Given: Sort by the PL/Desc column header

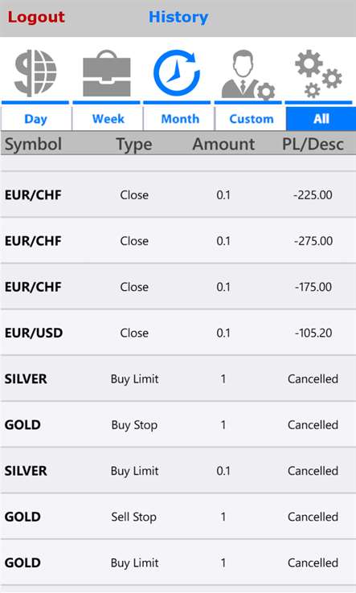Looking at the screenshot, I should (x=313, y=144).
